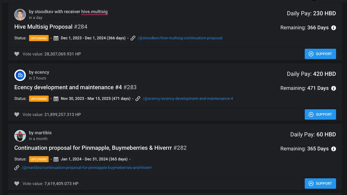
Task: Support the Hive Multisig Proposal
Action: [x=320, y=54]
